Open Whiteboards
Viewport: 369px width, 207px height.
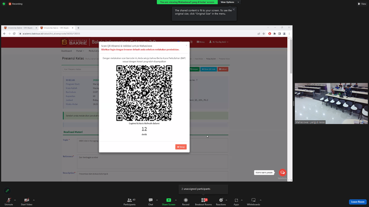coord(254,201)
